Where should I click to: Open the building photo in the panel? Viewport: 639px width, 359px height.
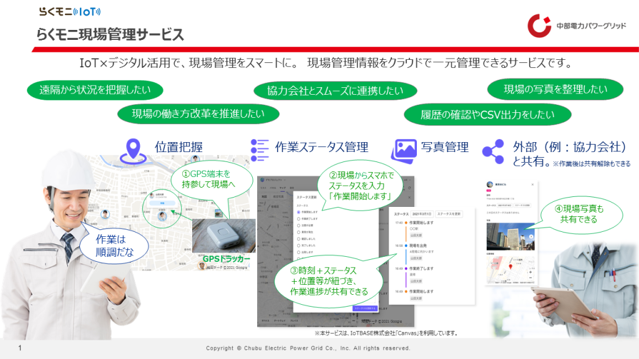point(510,236)
